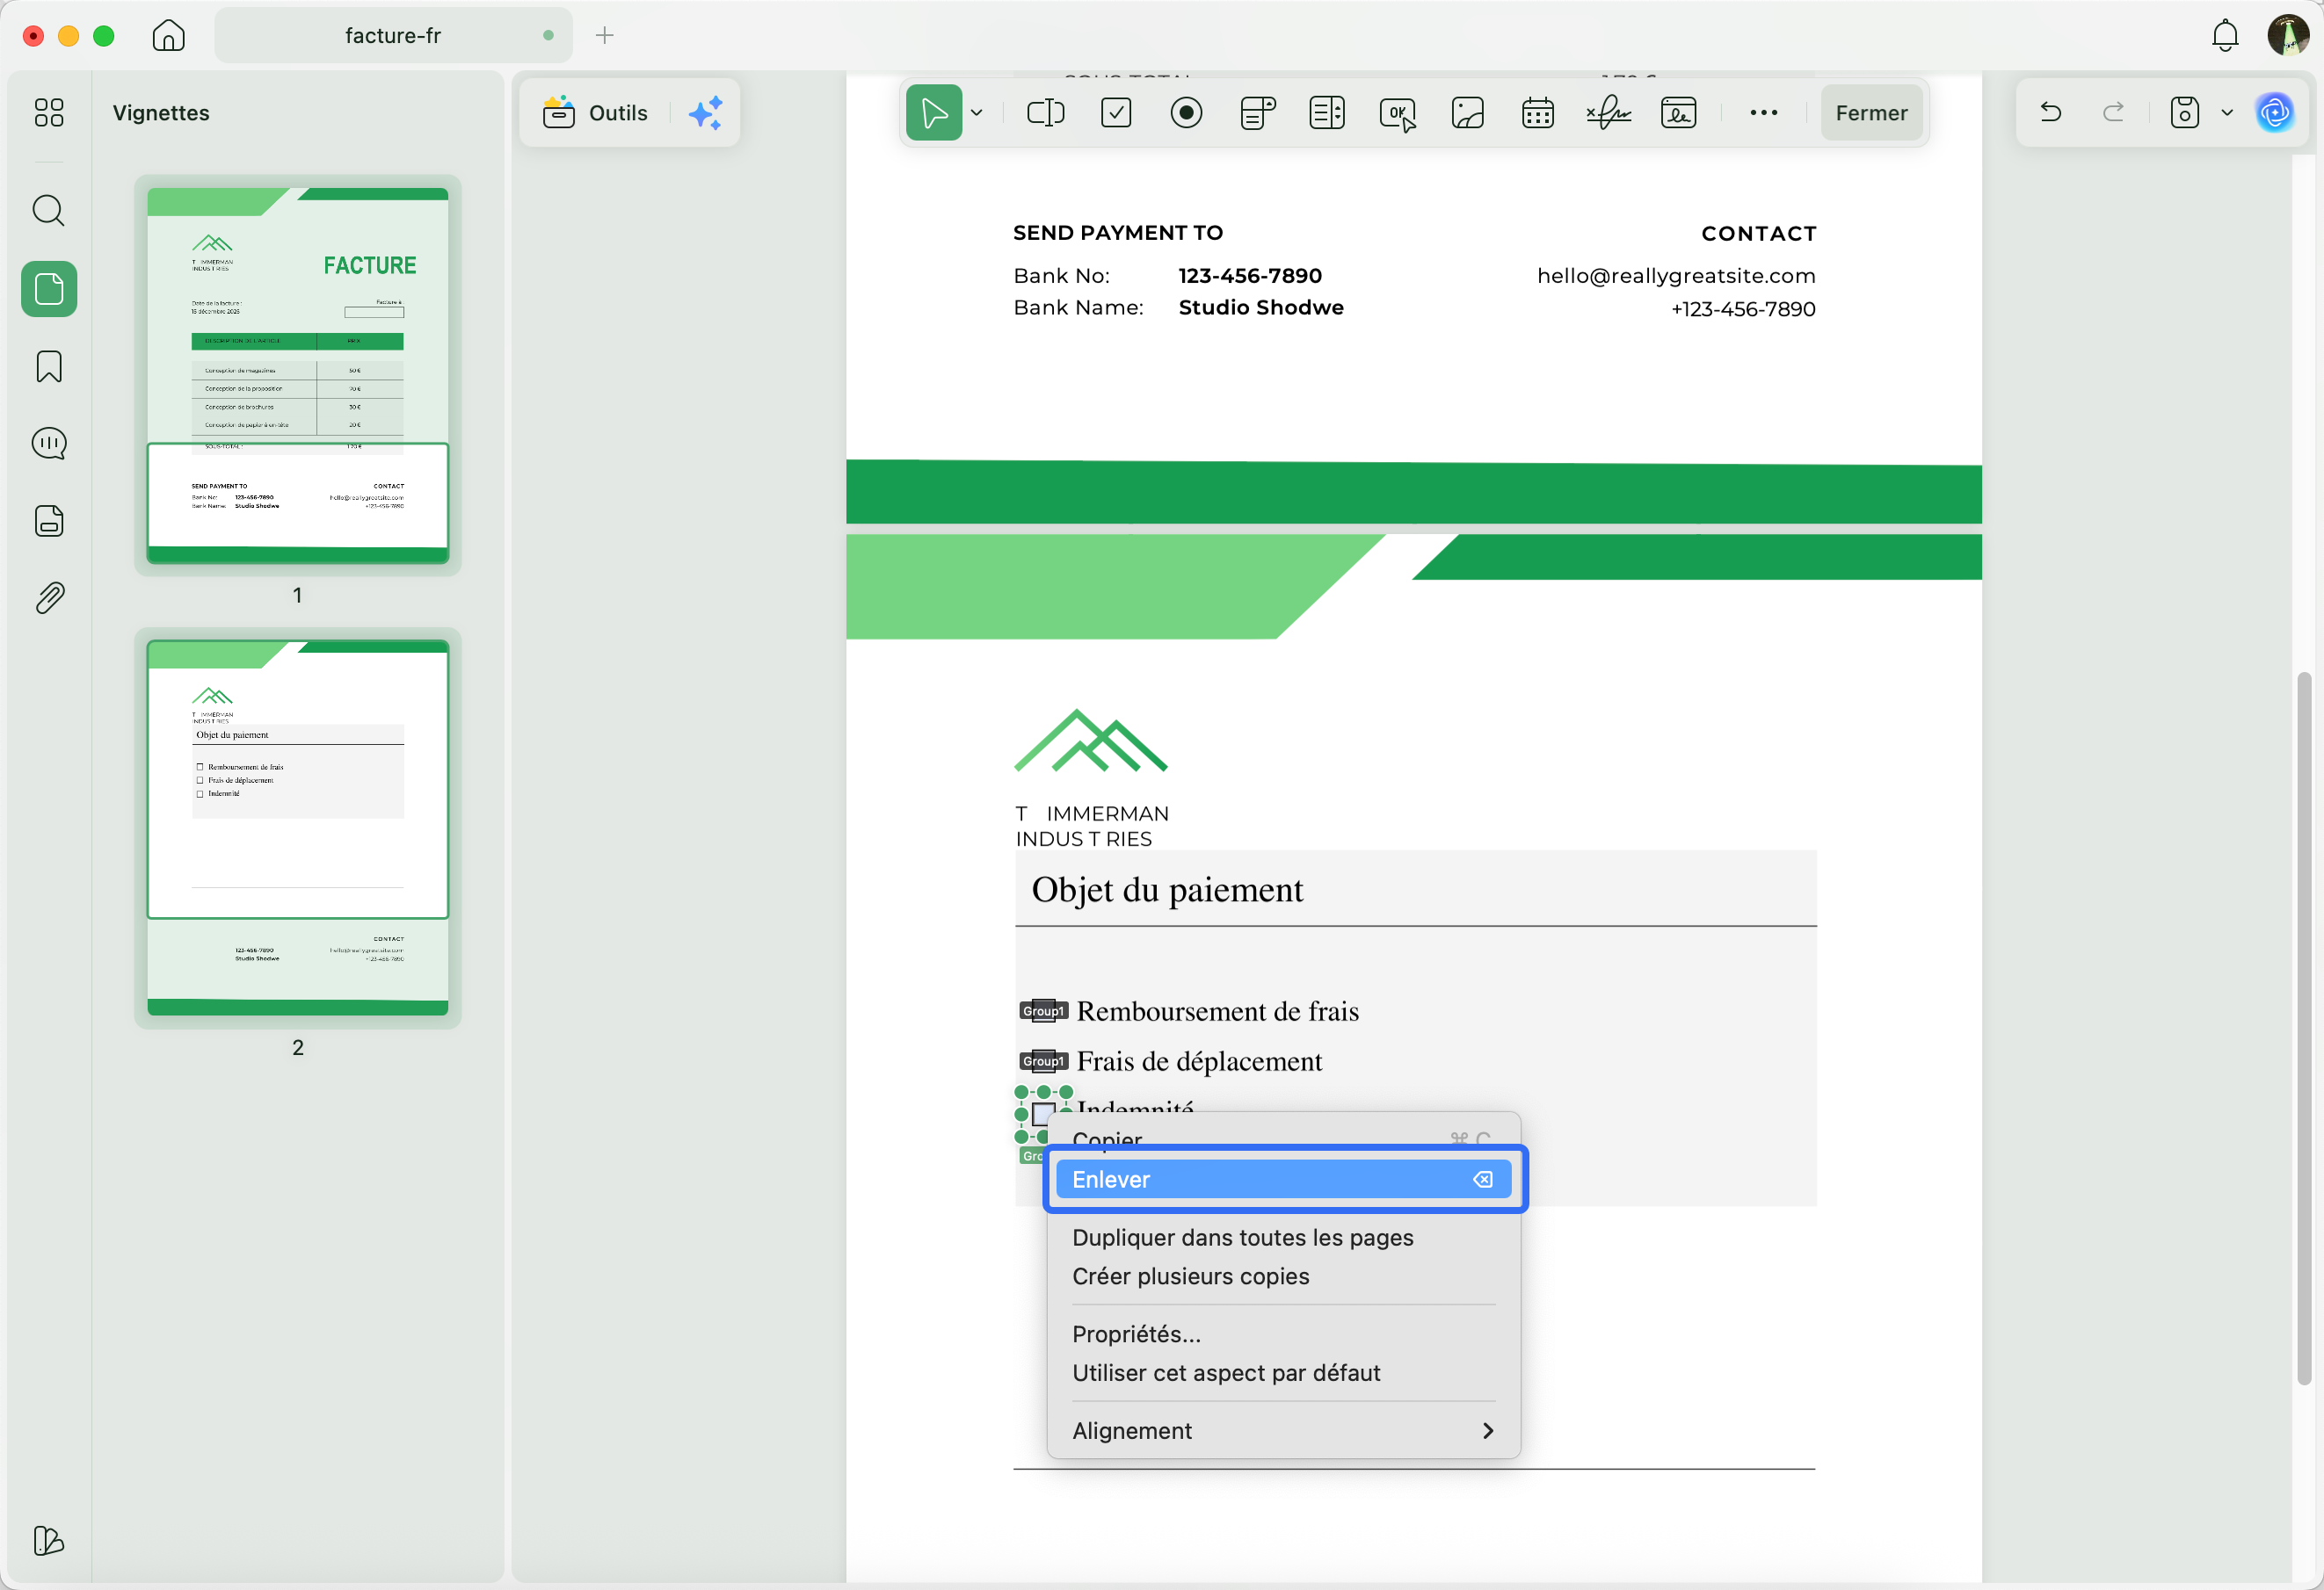Add a new tab with plus
This screenshot has height=1590, width=2324.
pos(604,36)
